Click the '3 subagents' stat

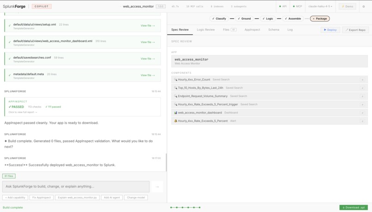[239, 6]
